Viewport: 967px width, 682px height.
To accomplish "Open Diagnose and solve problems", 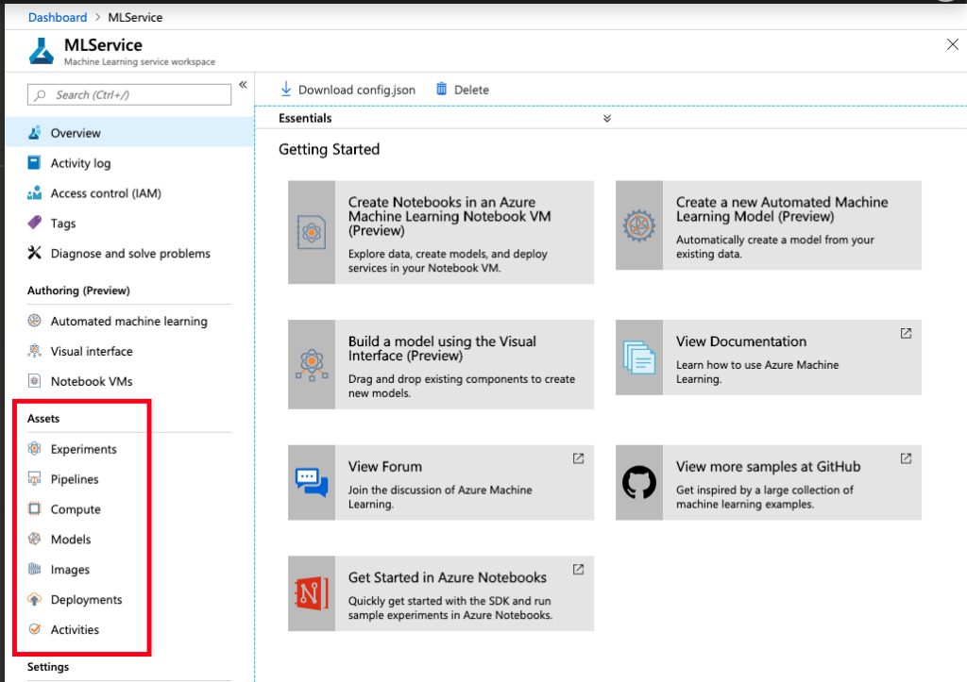I will click(x=129, y=253).
